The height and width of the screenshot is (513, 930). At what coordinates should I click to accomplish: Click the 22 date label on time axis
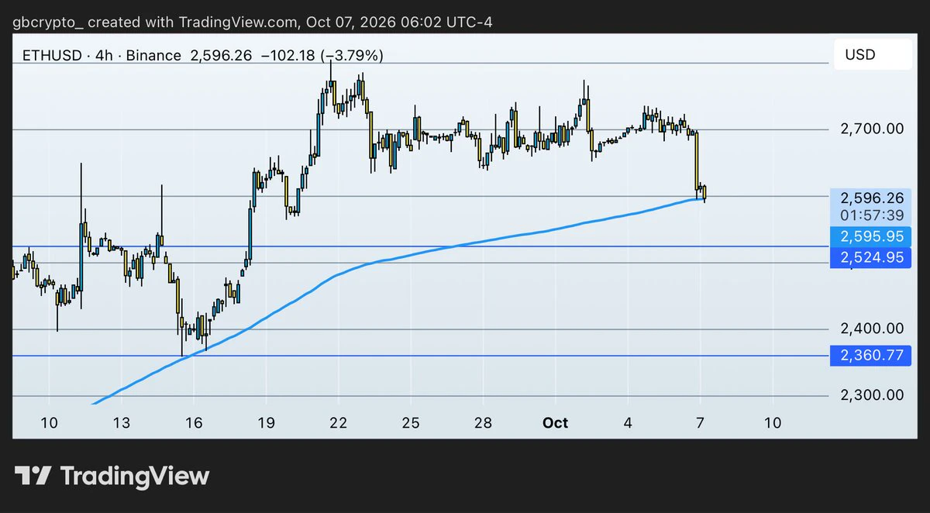pyautogui.click(x=338, y=423)
